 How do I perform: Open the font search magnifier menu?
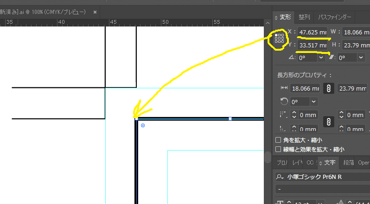[x=280, y=177]
